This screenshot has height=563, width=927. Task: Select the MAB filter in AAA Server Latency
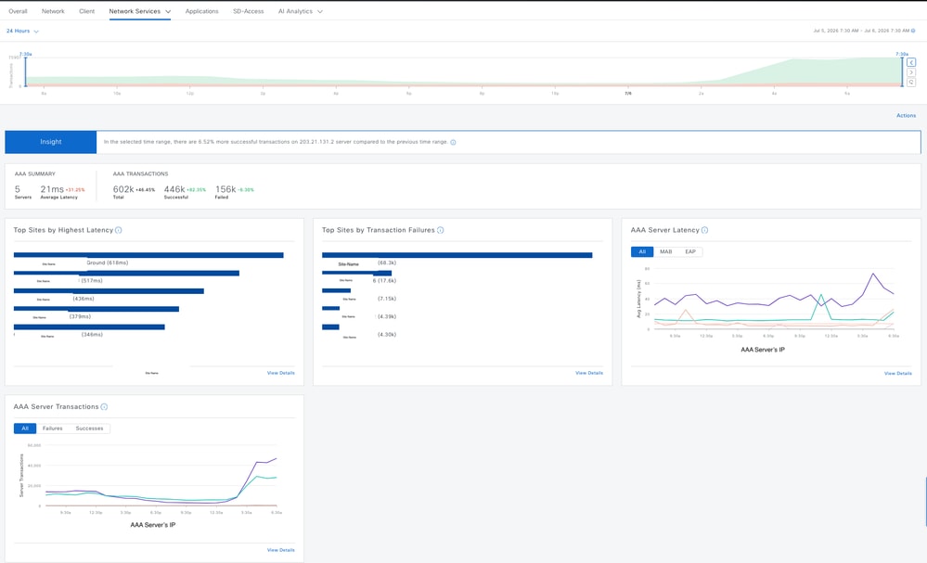pos(665,251)
